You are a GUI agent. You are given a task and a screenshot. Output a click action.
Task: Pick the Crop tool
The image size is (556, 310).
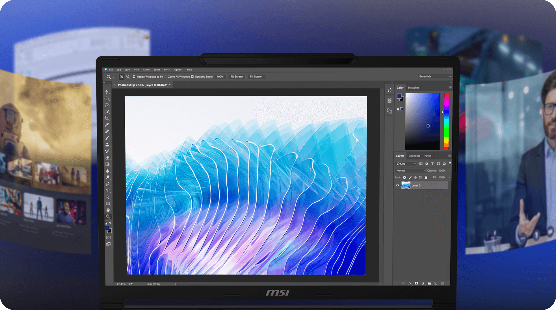pos(107,118)
